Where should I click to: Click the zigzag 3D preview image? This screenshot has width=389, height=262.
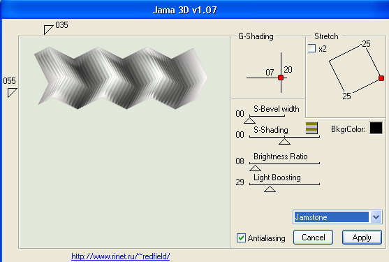[x=121, y=78]
